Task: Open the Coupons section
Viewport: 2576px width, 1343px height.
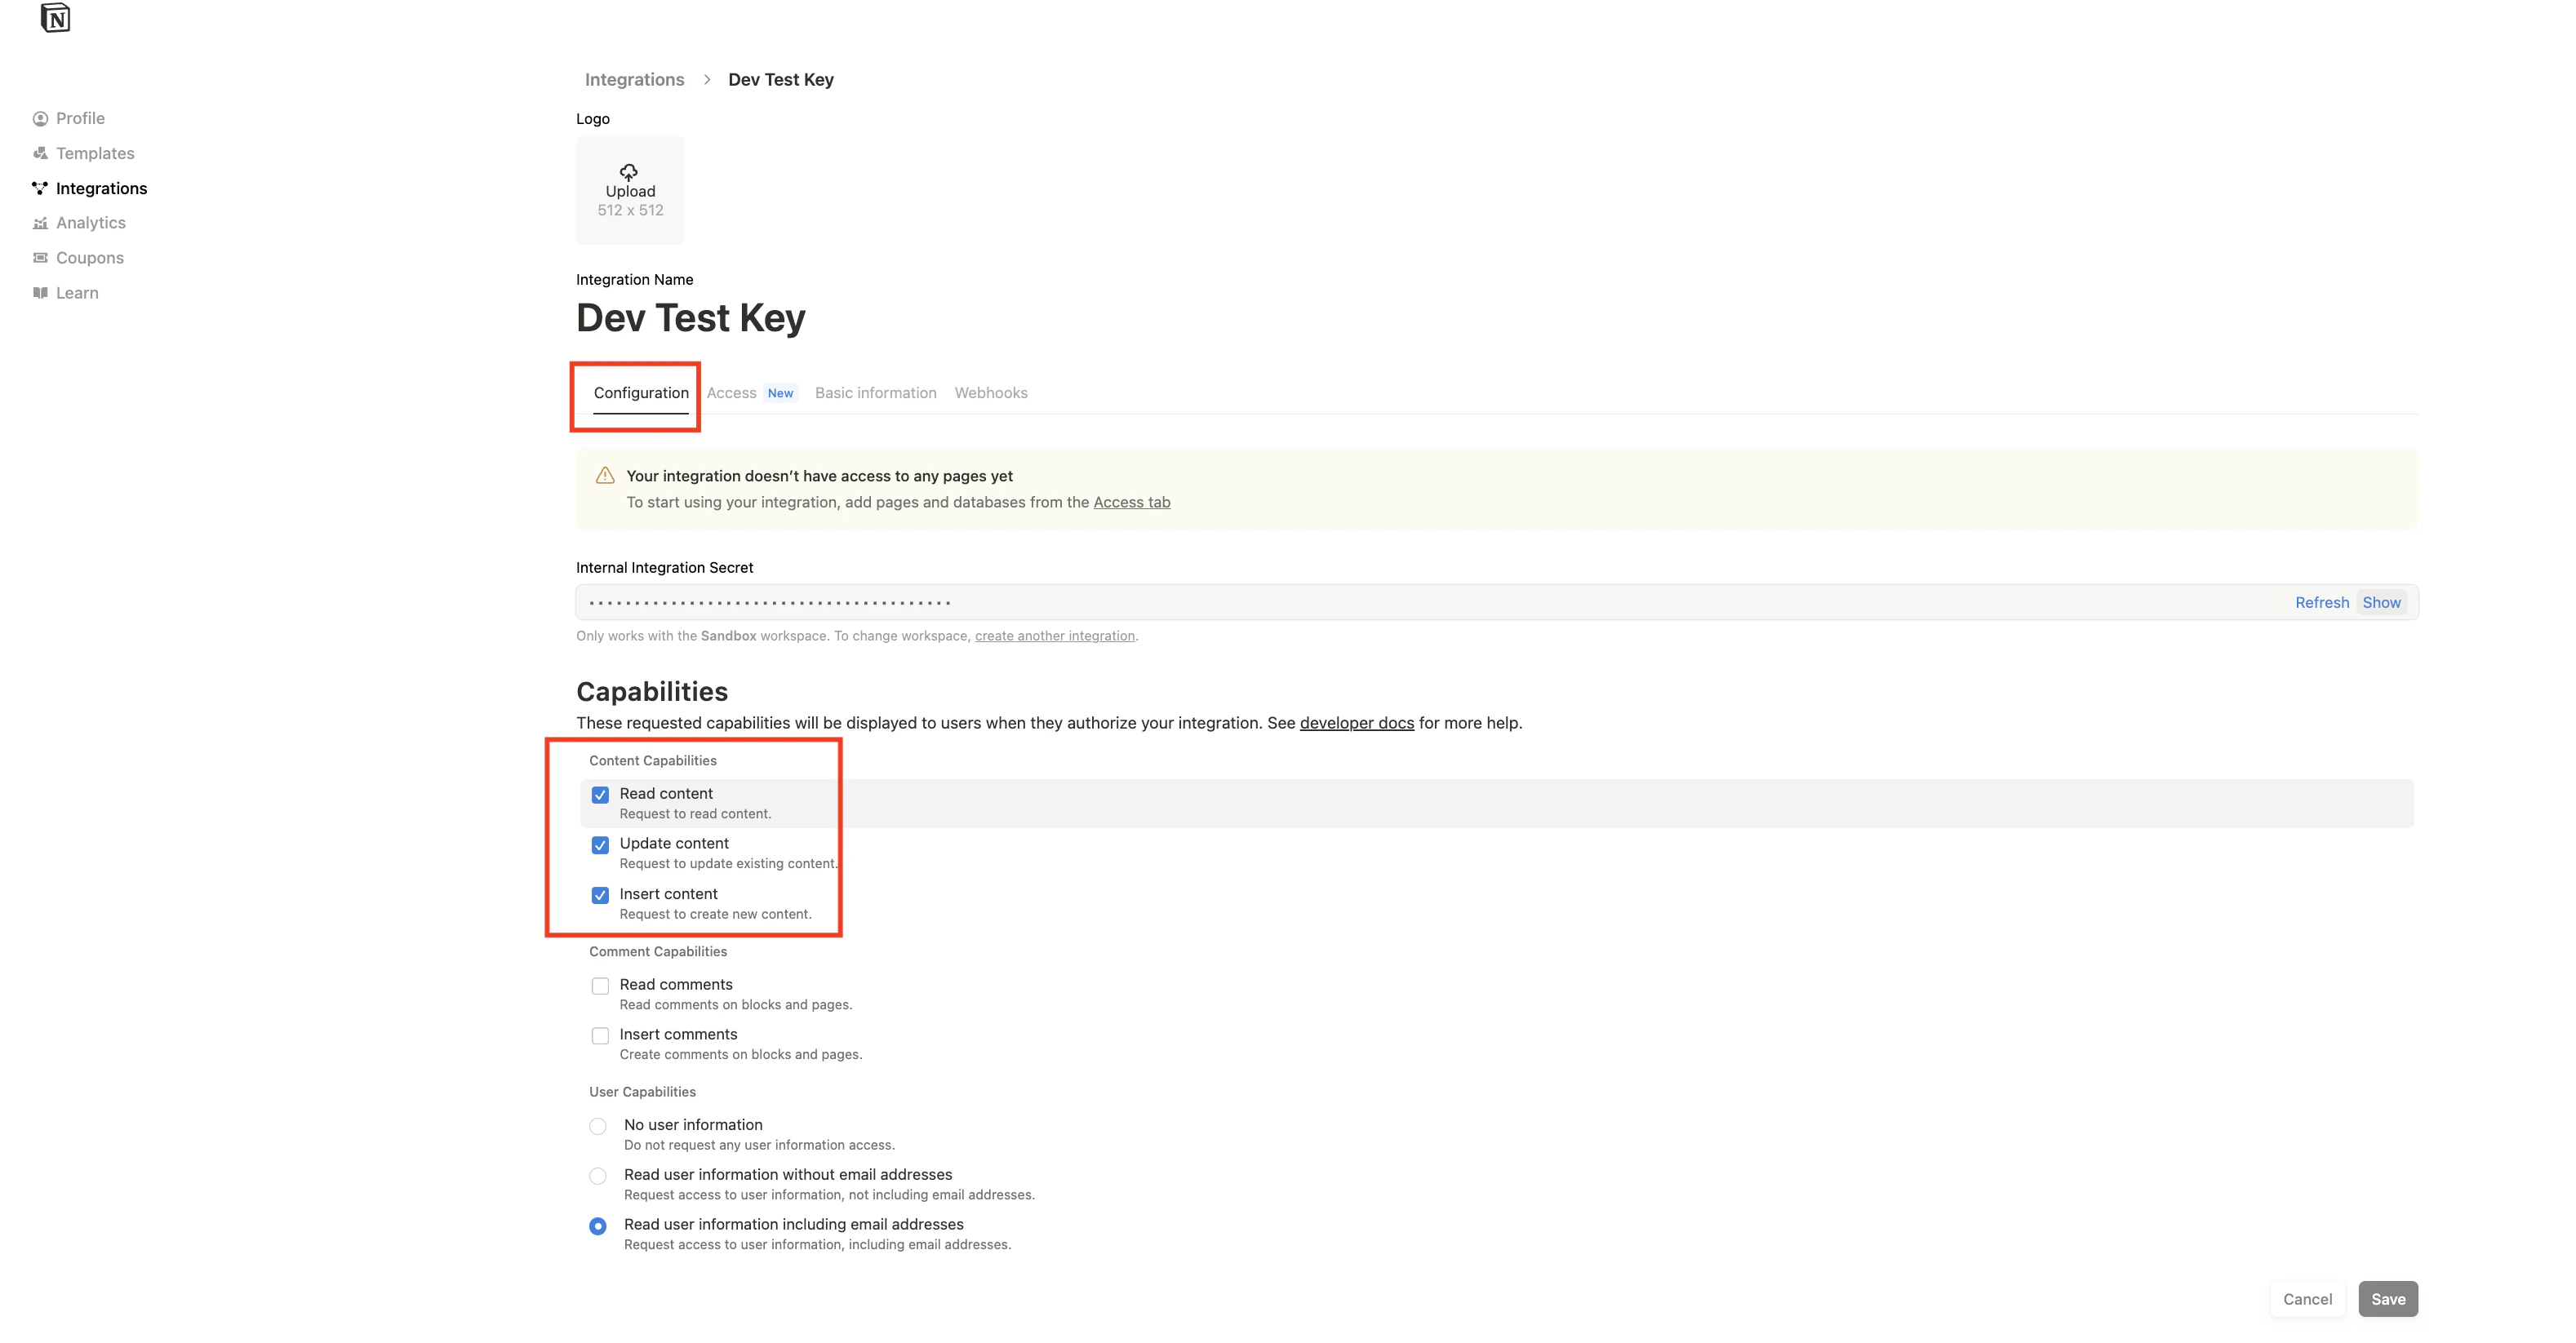Action: [x=90, y=257]
